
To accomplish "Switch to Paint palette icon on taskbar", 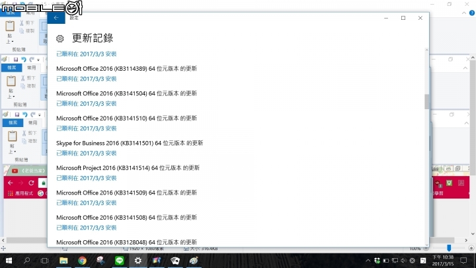I will click(194, 261).
